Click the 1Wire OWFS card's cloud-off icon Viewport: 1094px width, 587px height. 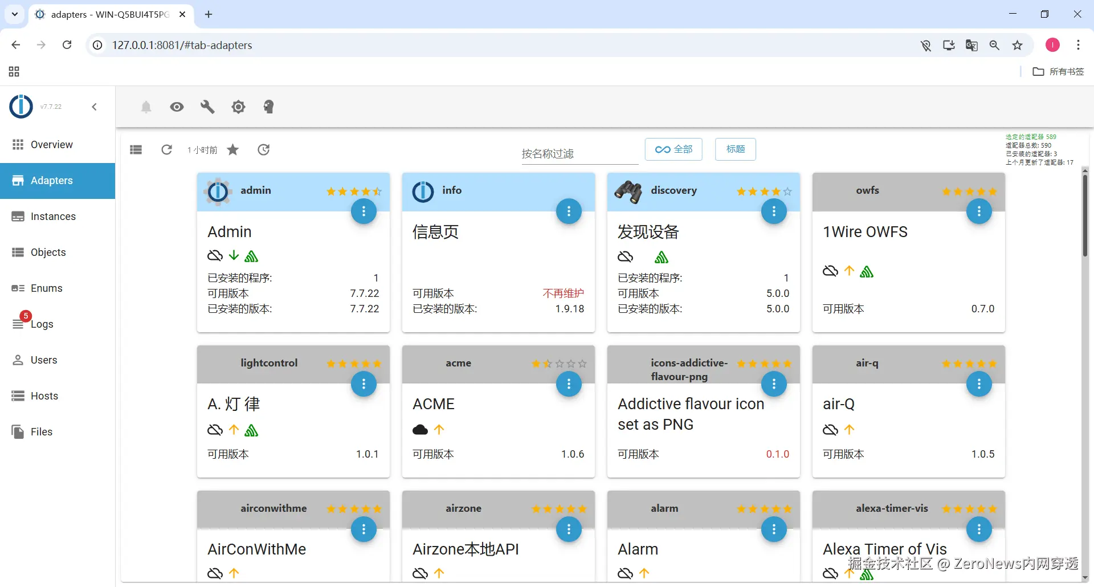(830, 271)
